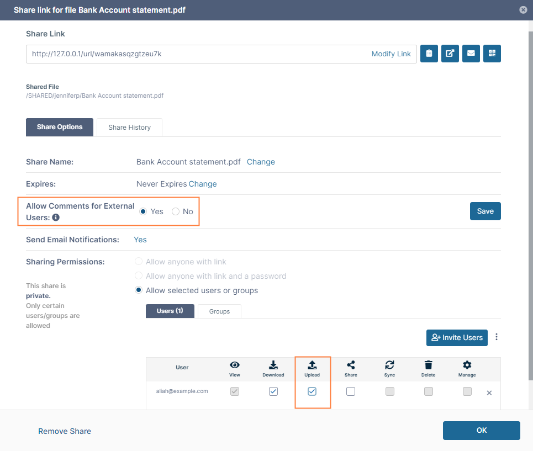Viewport: 533px width, 451px height.
Task: Enable Share permission for aliah@example.com
Action: (351, 391)
